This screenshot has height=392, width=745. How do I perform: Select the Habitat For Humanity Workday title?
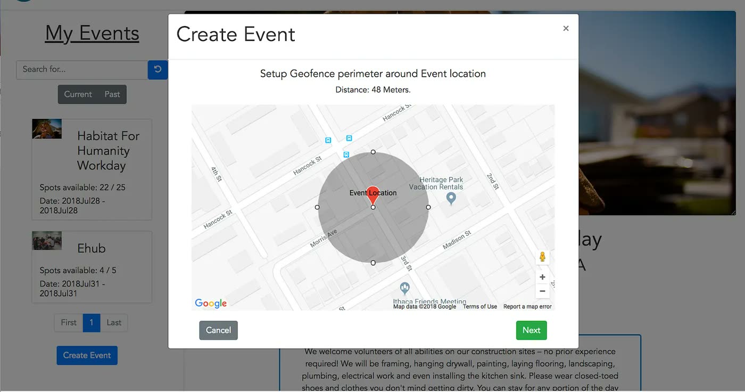click(x=108, y=151)
